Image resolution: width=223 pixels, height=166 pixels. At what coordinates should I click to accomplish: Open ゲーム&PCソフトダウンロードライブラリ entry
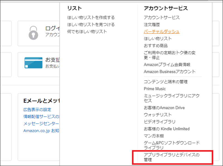coord(172,145)
